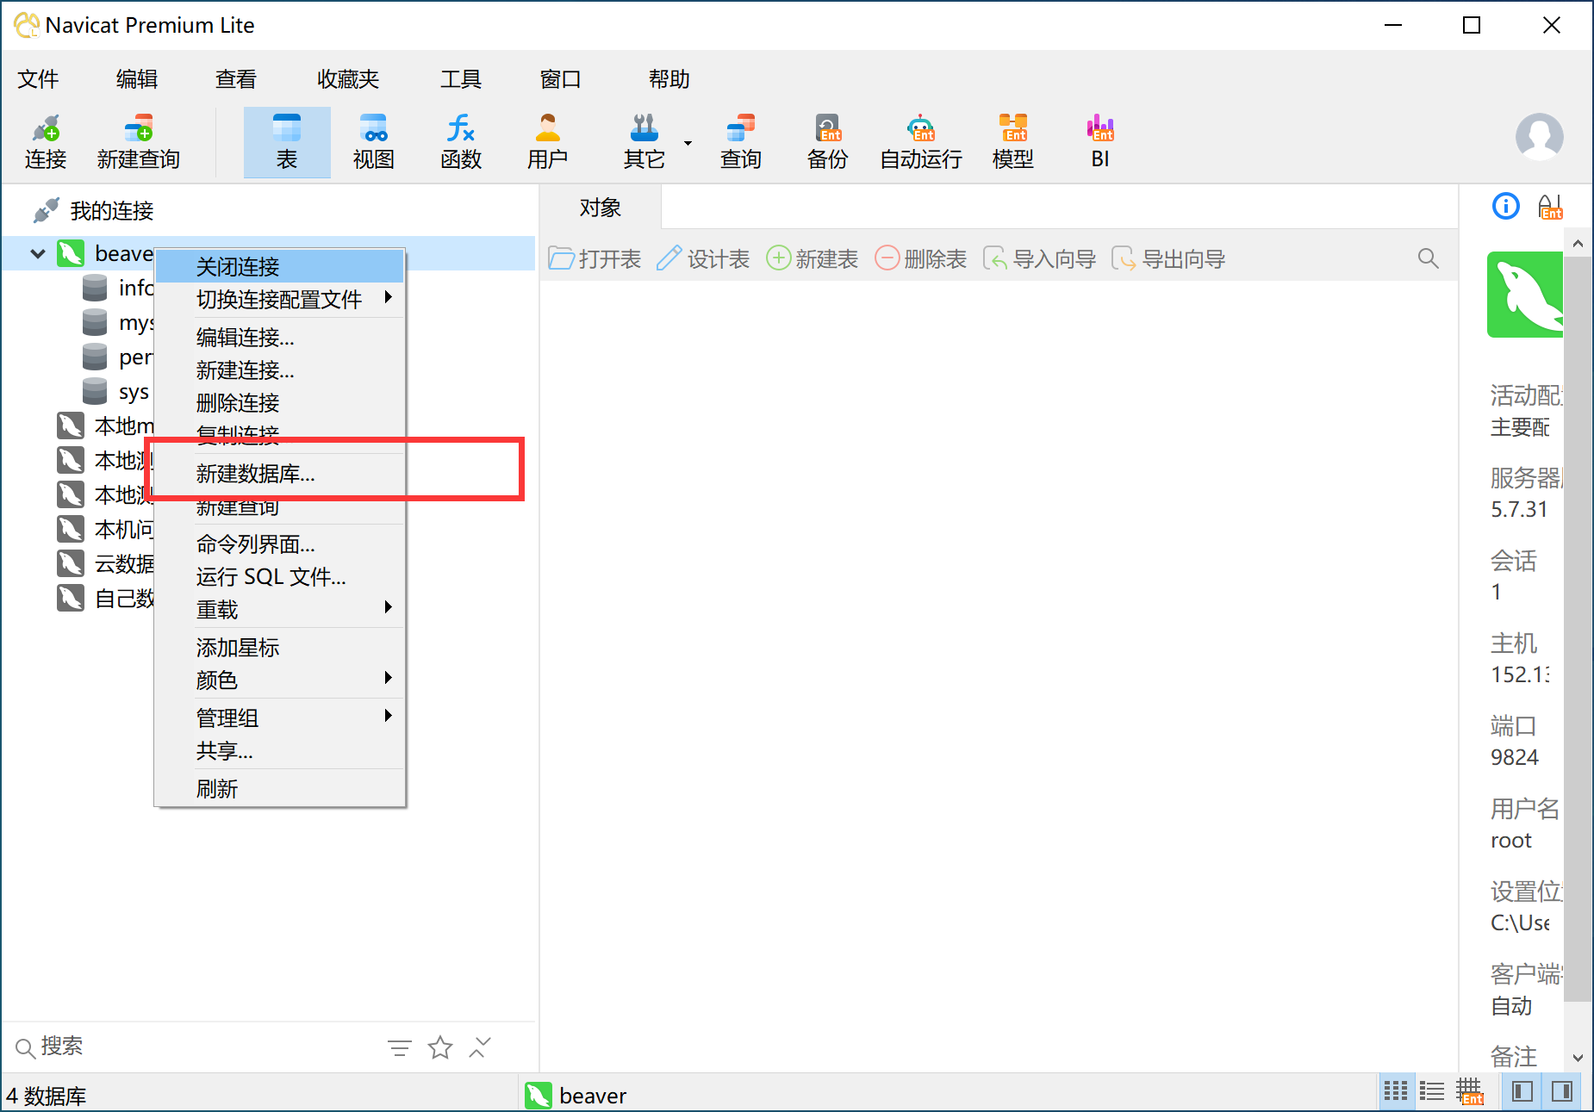Click the 导入向导 button
This screenshot has height=1112, width=1594.
point(1039,258)
